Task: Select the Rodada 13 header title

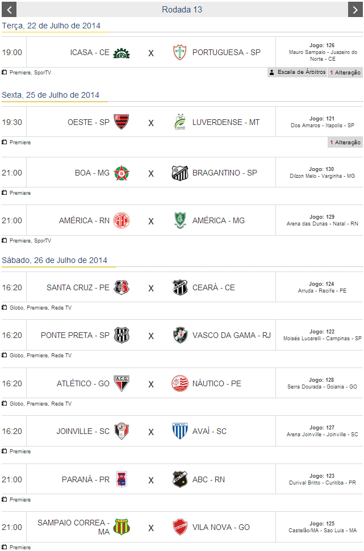Action: point(182,9)
